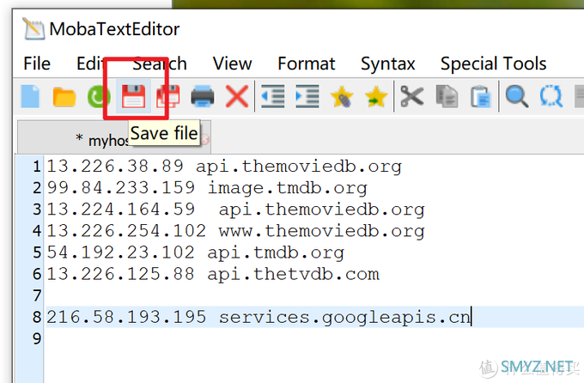The image size is (584, 383).
Task: Reload the file with the green refresh icon
Action: [98, 96]
